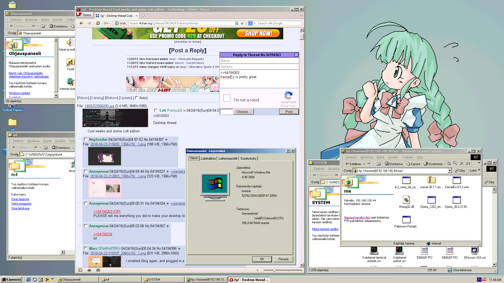Viewport: 504px width, 283px height.
Task: Open Sivuhistoria in the FTP window
Action: pos(433,164)
